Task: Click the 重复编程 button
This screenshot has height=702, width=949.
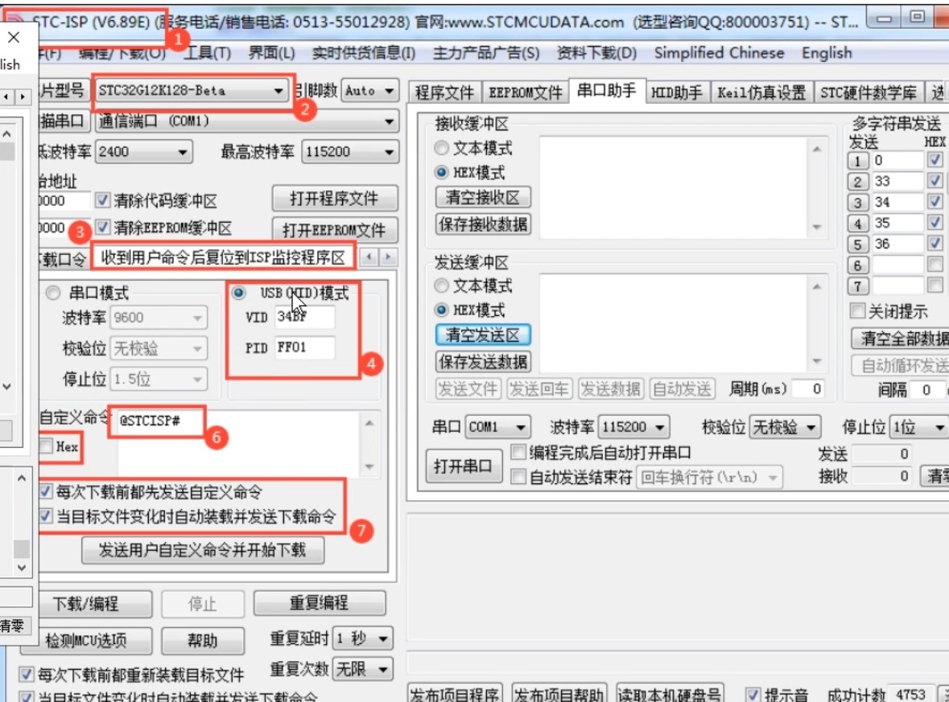Action: click(319, 602)
